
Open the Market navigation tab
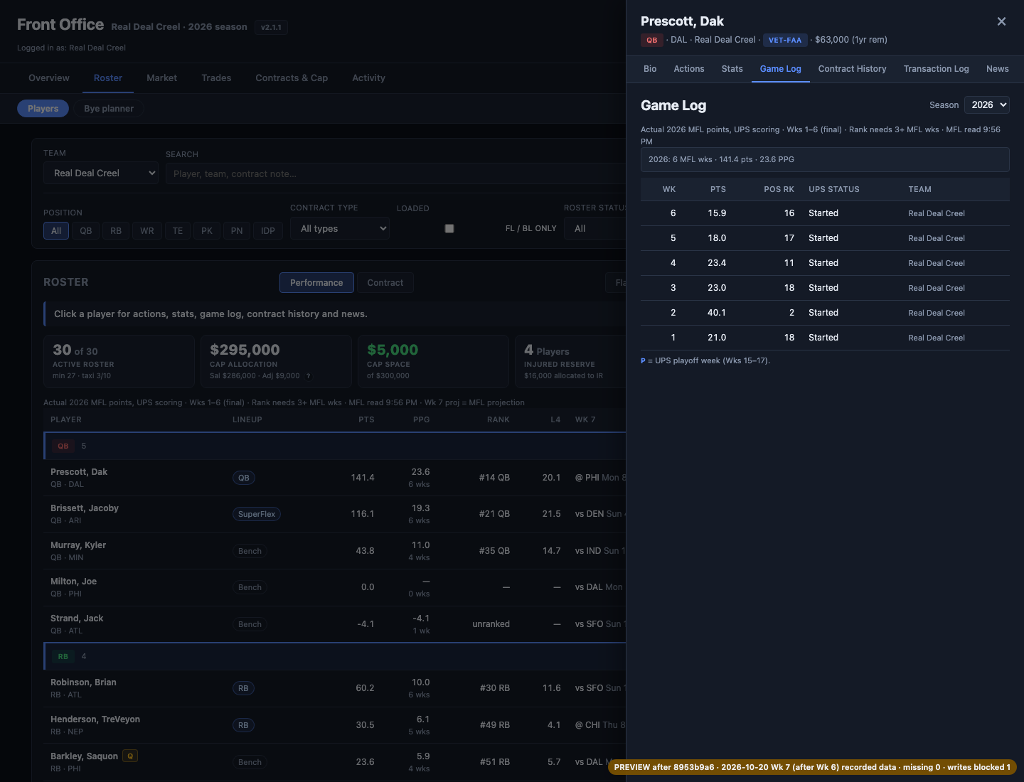[x=161, y=78]
